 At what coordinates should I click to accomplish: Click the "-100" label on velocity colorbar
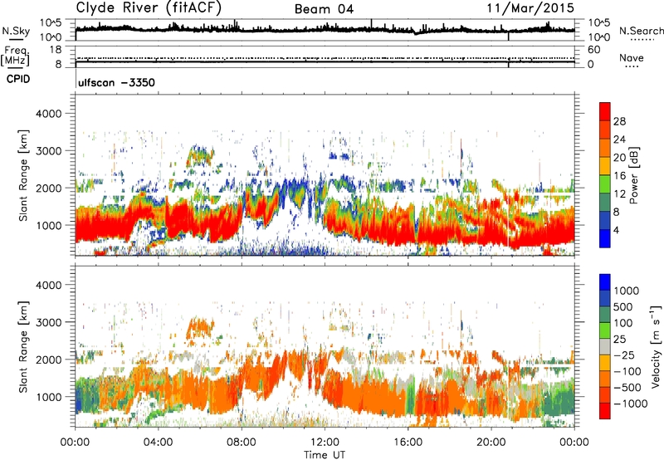point(627,371)
